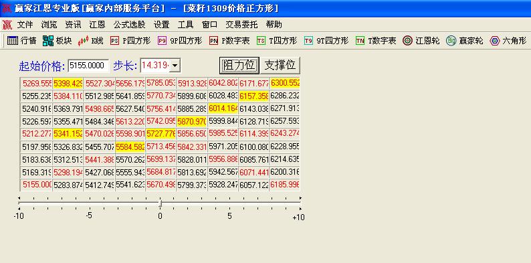Select cell 5785.053

click(x=161, y=84)
